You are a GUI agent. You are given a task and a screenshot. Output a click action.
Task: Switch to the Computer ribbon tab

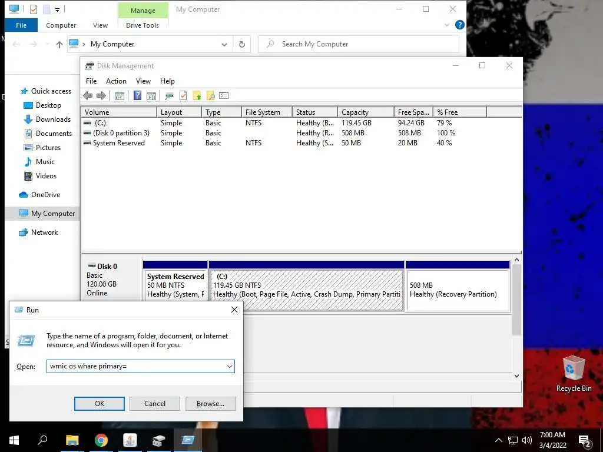click(61, 25)
